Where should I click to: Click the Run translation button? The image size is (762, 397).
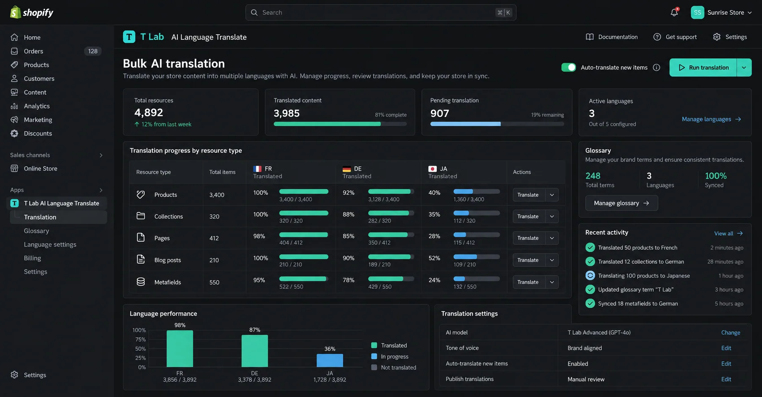point(703,67)
